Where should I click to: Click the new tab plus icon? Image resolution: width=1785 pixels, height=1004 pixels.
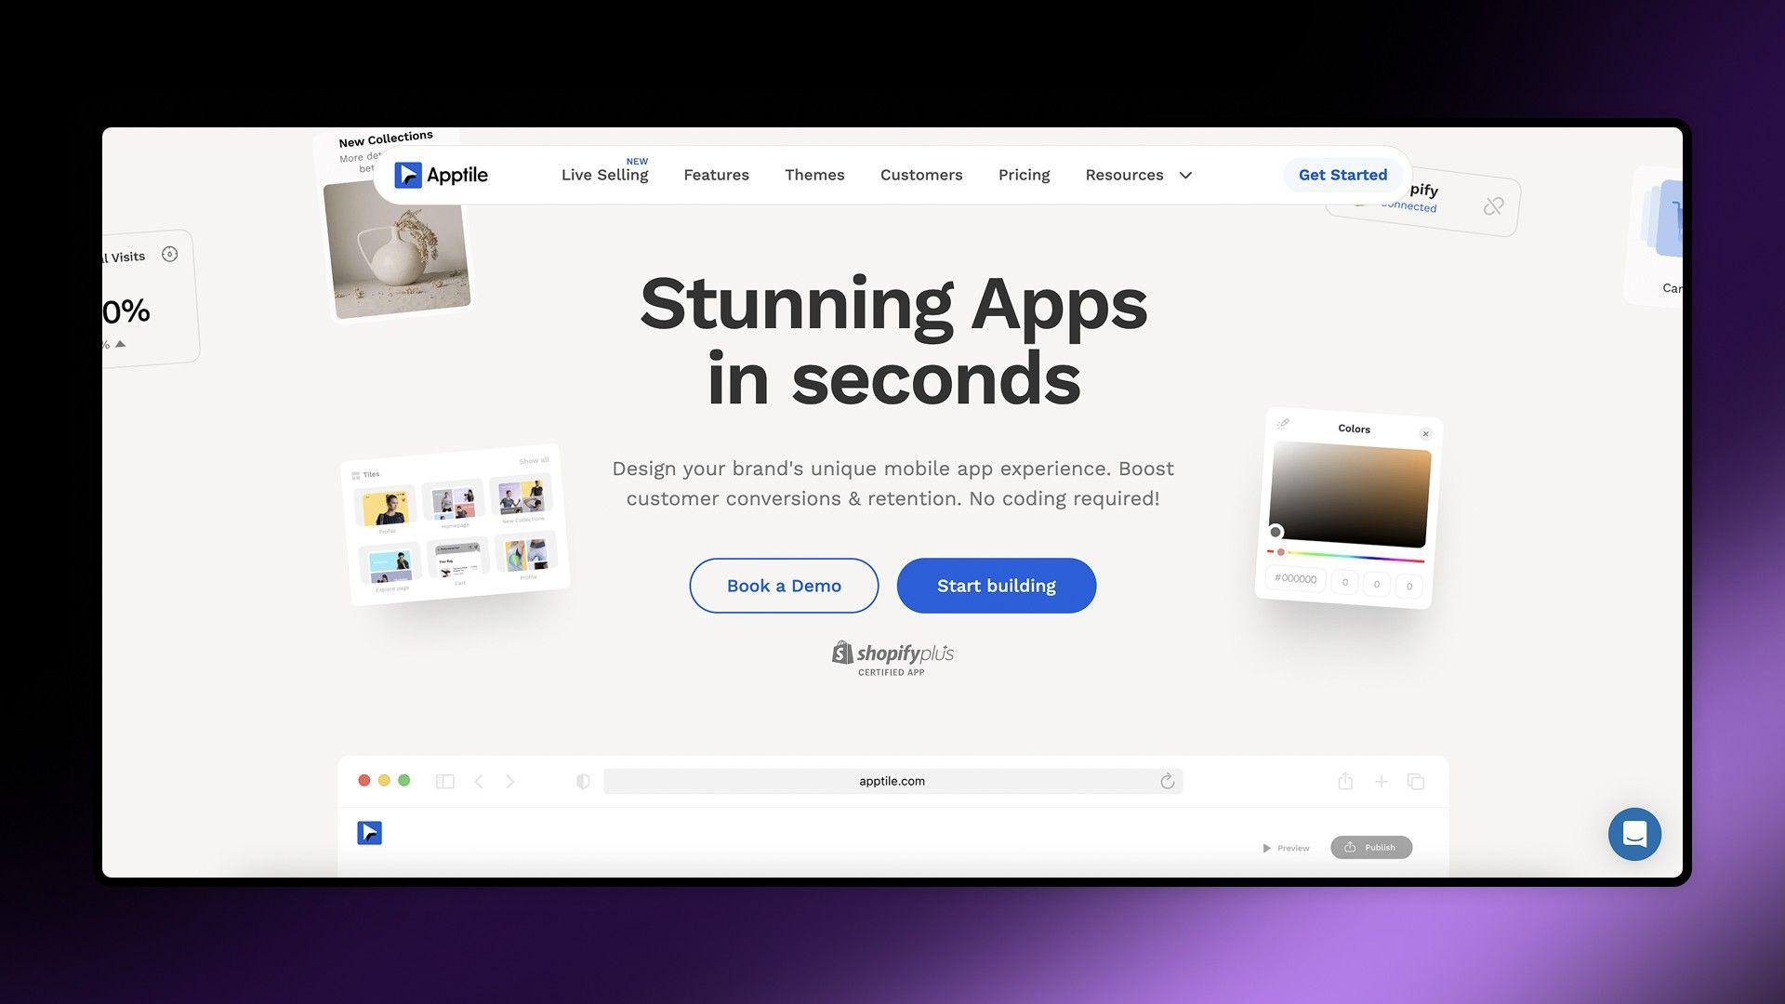coord(1382,782)
